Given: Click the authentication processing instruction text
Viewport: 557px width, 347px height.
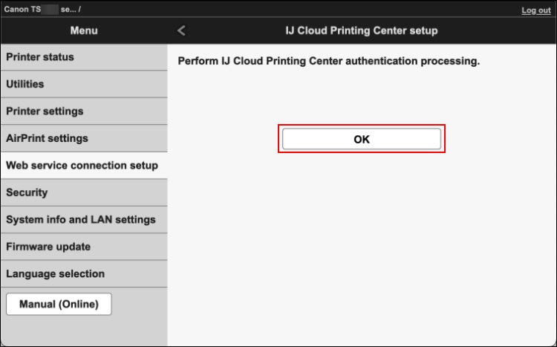Looking at the screenshot, I should coord(329,61).
